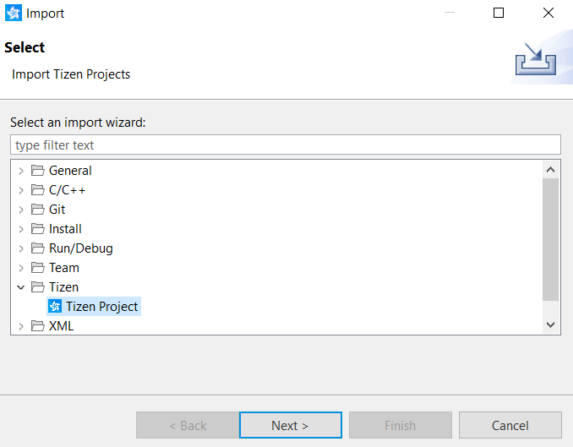The height and width of the screenshot is (447, 573).
Task: Click the Tizen Project pinwheel icon
Action: click(55, 306)
